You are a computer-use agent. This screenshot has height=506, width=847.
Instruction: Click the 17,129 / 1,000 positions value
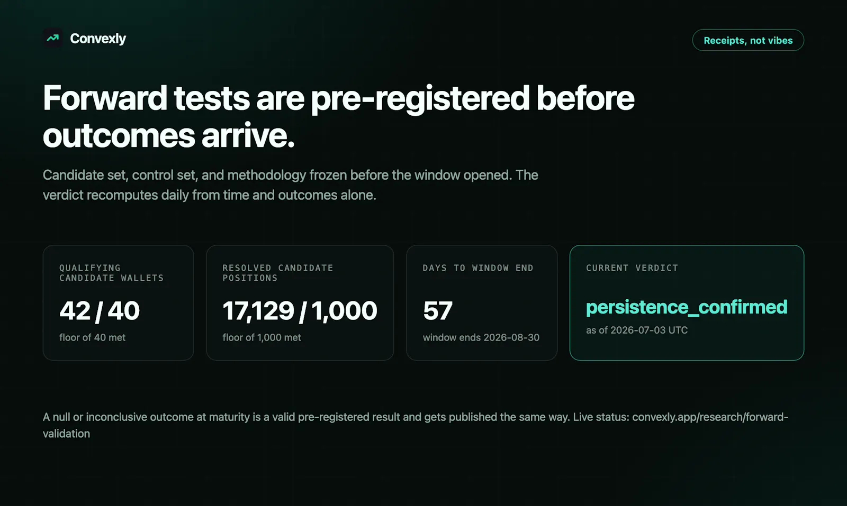pyautogui.click(x=300, y=310)
